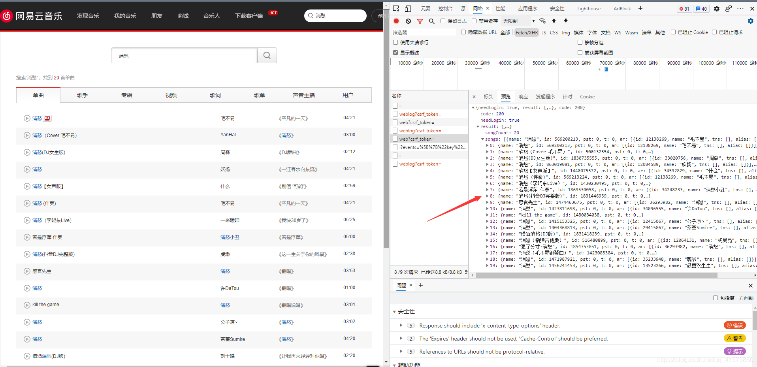Play the song 消愁 by 毛不易 (first row)
This screenshot has width=757, height=367.
tap(27, 118)
